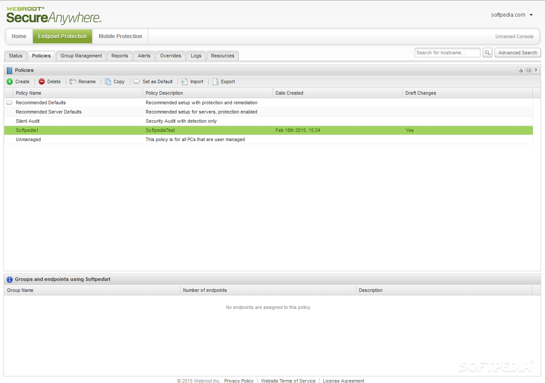The height and width of the screenshot is (383, 545).
Task: Click the Policies panel book icon
Action: pyautogui.click(x=10, y=70)
